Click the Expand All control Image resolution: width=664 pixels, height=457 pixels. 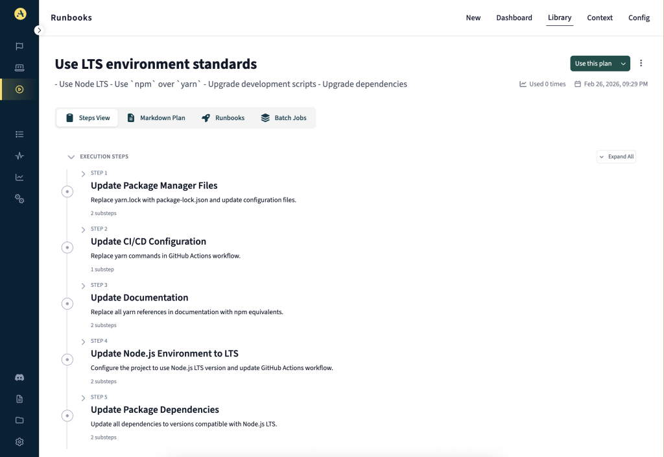615,156
